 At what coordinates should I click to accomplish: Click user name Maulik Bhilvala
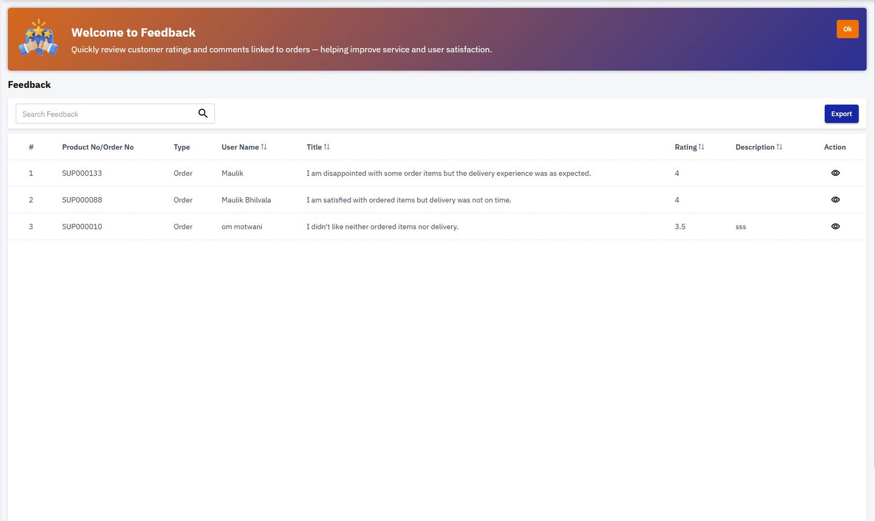[x=246, y=200]
